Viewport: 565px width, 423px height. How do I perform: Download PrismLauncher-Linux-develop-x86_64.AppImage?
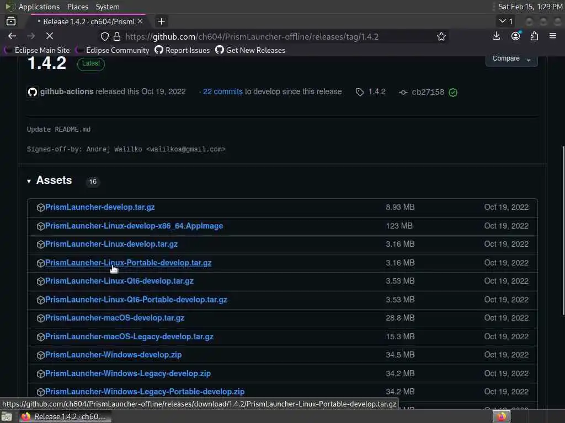134,226
